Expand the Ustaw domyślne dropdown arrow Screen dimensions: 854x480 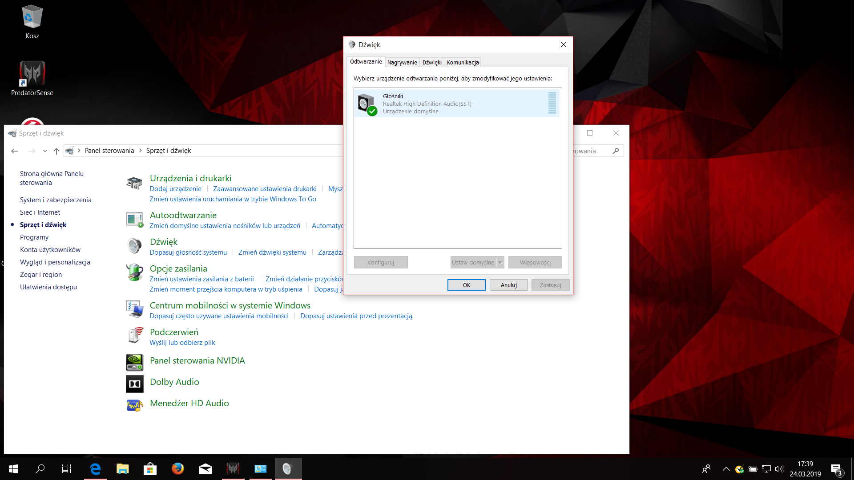500,263
